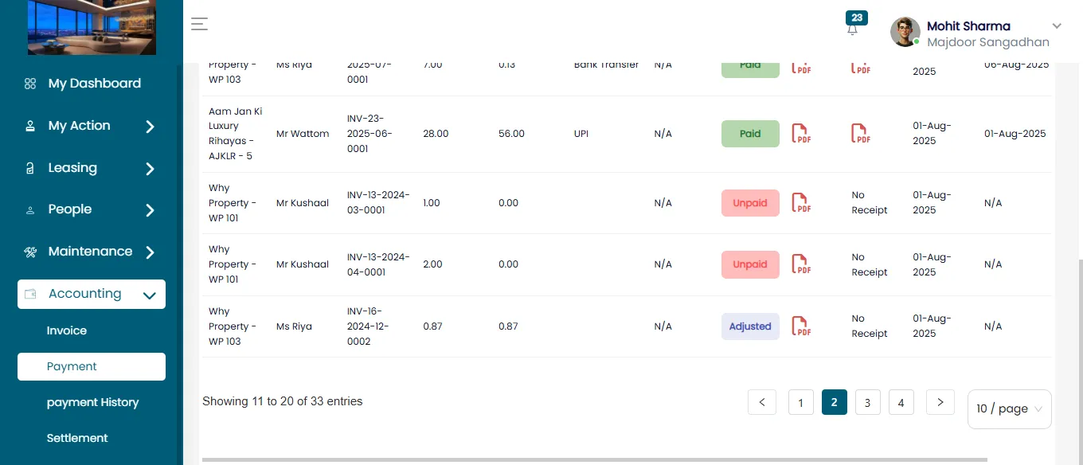Go to page 4 of entries

[901, 402]
